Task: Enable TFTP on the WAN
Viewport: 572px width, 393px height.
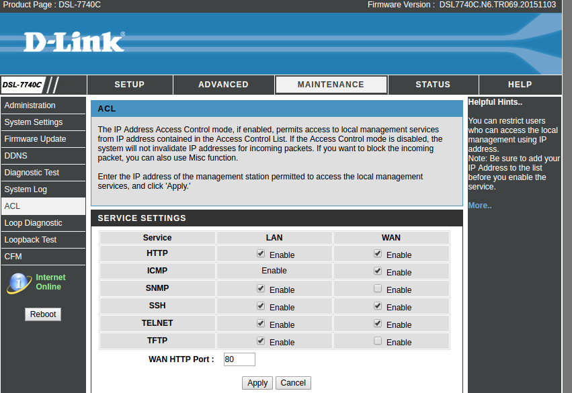Action: coord(378,341)
